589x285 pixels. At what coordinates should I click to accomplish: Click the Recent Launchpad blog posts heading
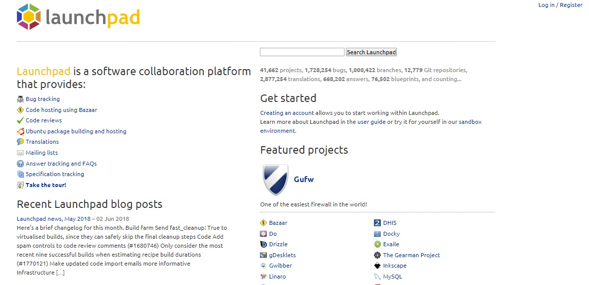(90, 204)
